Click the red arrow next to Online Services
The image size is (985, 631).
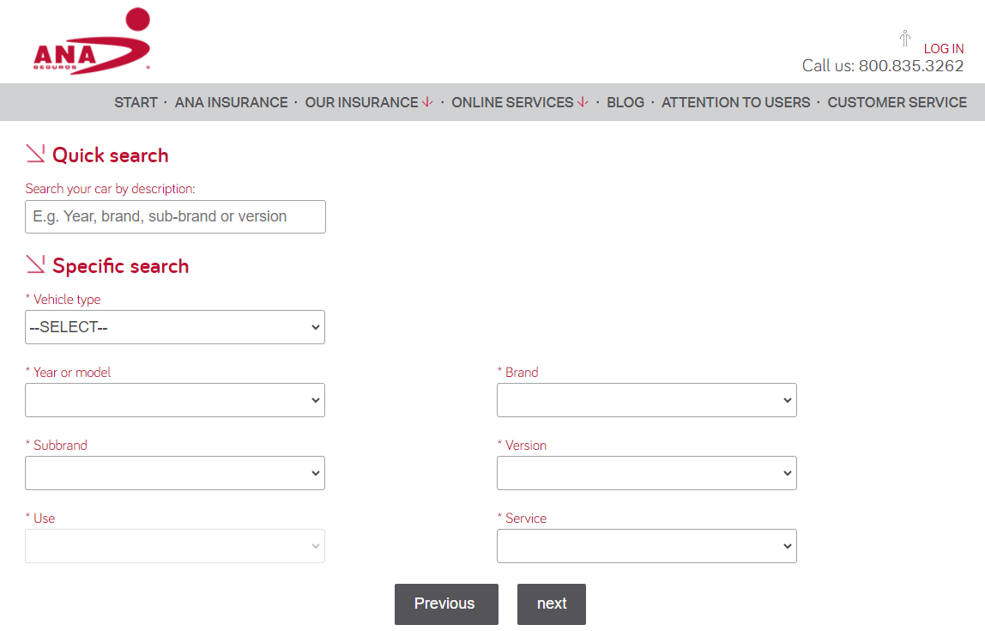pyautogui.click(x=583, y=102)
